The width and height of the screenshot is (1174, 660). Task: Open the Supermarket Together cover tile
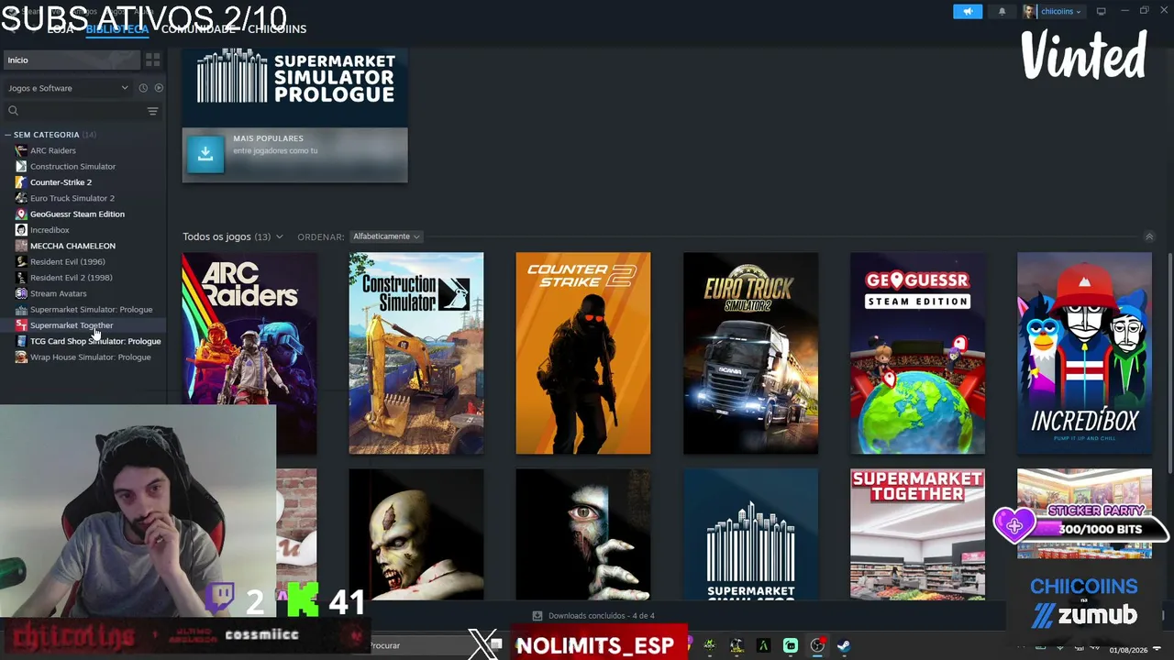click(x=917, y=534)
